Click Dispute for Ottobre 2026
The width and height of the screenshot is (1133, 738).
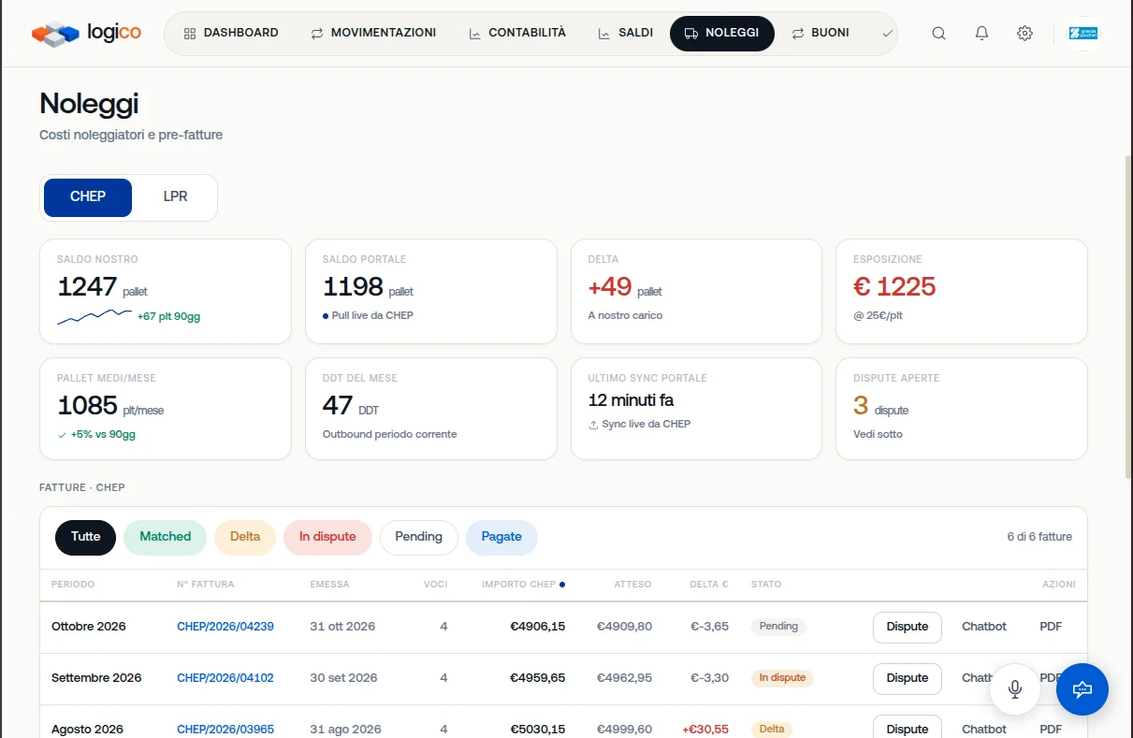pos(908,627)
